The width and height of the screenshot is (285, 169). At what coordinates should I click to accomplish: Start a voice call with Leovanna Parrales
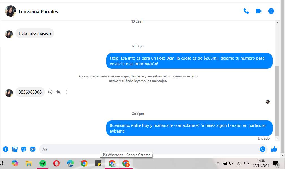click(x=246, y=11)
